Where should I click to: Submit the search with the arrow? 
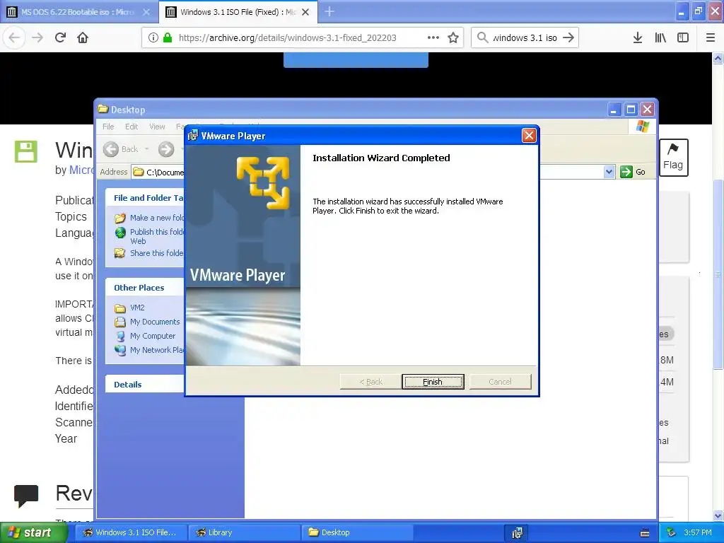(568, 38)
